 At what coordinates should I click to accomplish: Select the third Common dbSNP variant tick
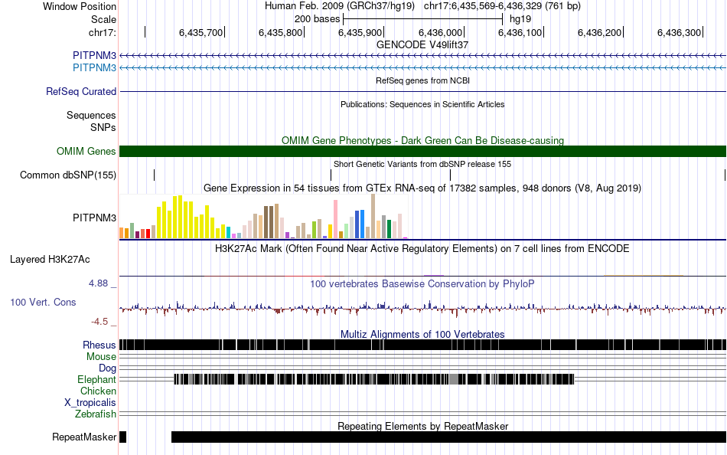click(x=450, y=175)
